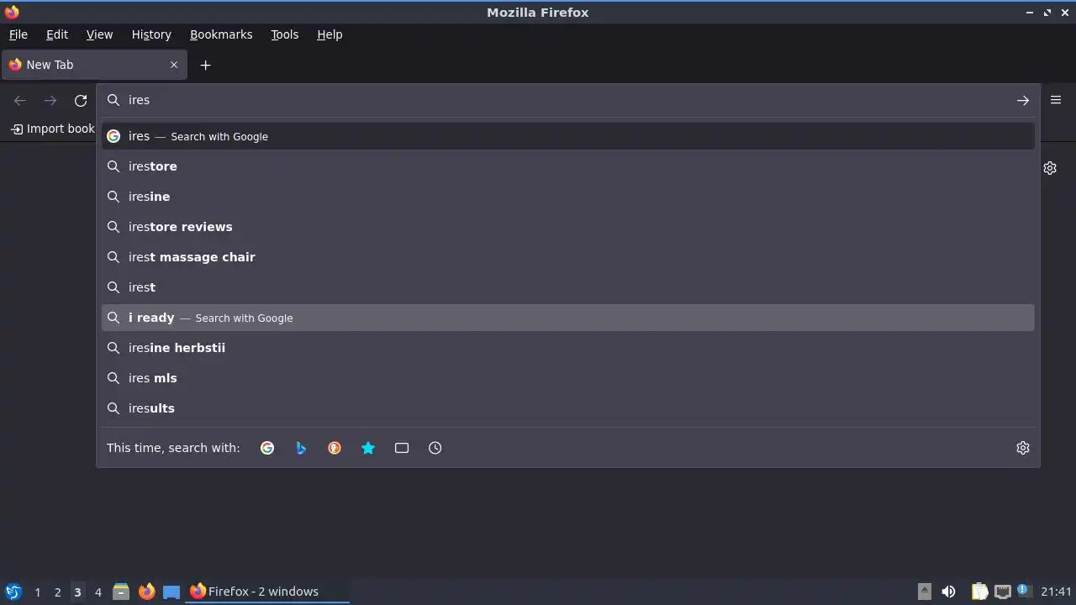The width and height of the screenshot is (1076, 605).
Task: Search with DuckDuckGo one-off icon
Action: [x=335, y=448]
